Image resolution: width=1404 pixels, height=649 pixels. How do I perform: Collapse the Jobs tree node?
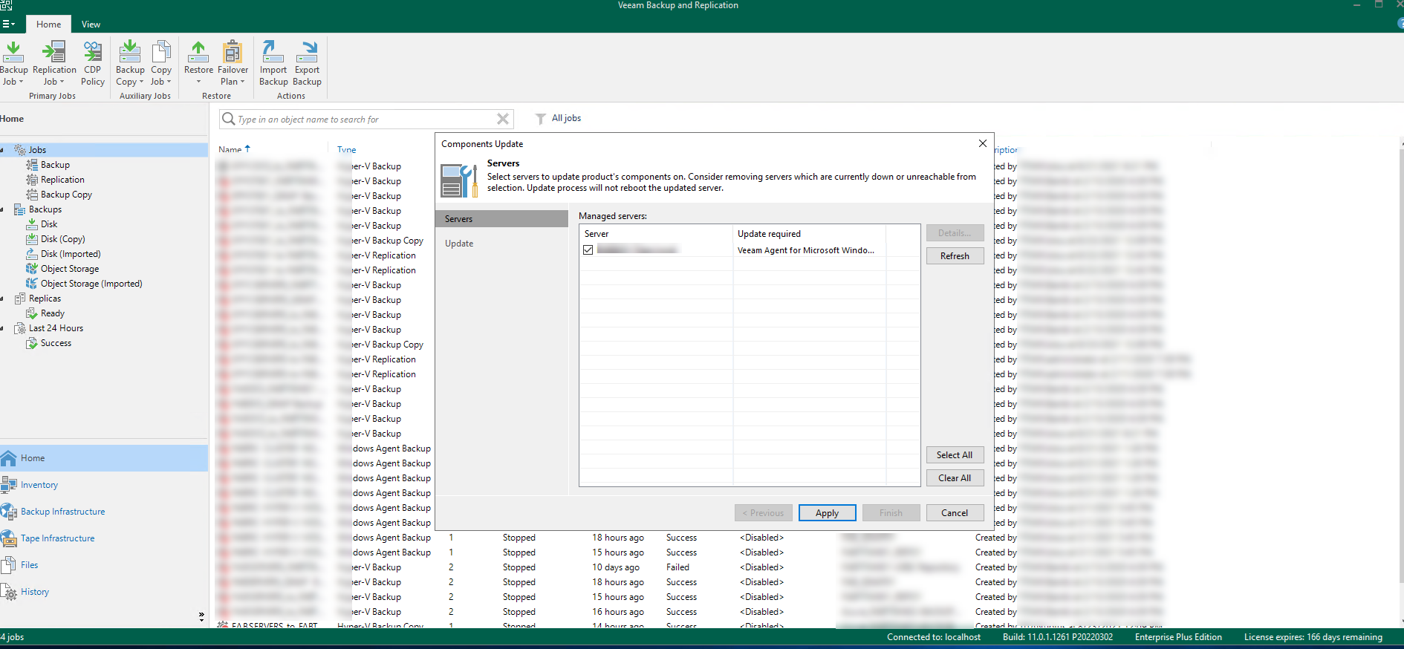2,150
